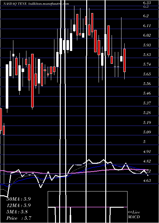Viewport: 159px width, 223px height.
Task: Click the <<Live MACD label
Action: click(x=134, y=215)
